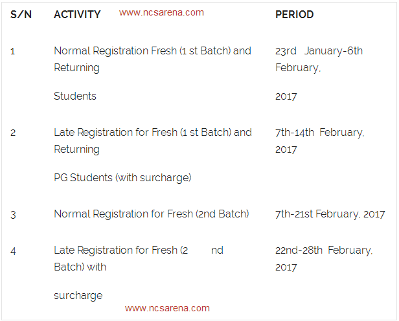Click serial number 1 in the table
399x321 pixels.
point(13,50)
